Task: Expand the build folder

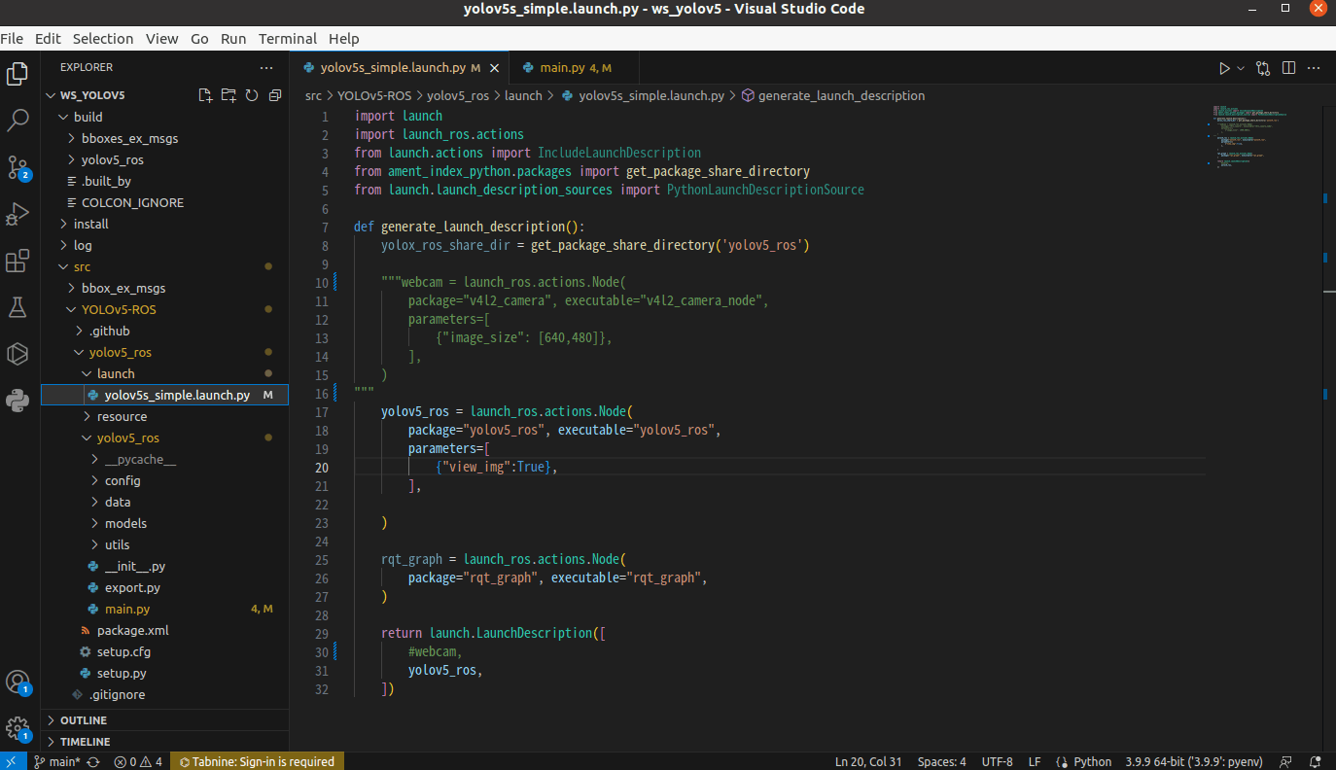Action: pos(164,117)
